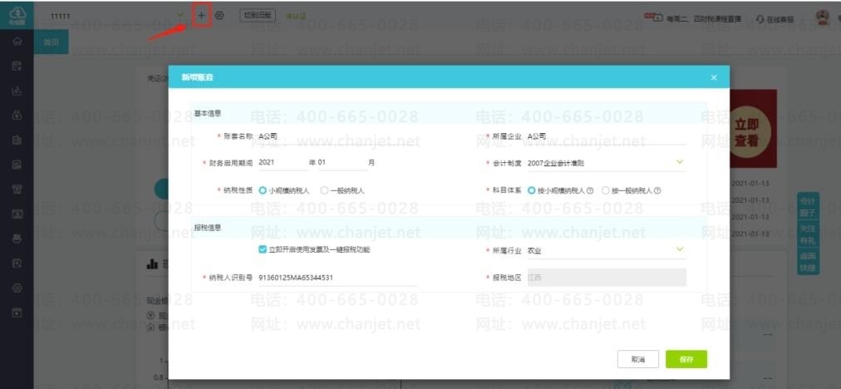This screenshot has width=841, height=389.
Task: Click the headset 在线客服 entry
Action: [775, 19]
